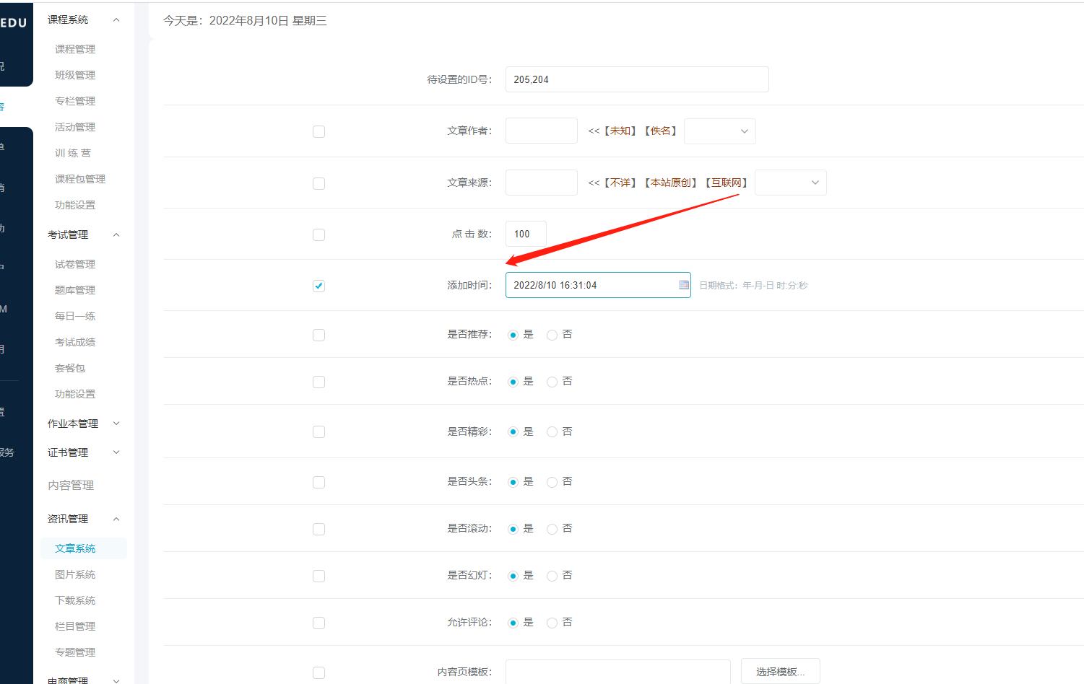
Task: Click the 选择模板 button
Action: tap(780, 671)
